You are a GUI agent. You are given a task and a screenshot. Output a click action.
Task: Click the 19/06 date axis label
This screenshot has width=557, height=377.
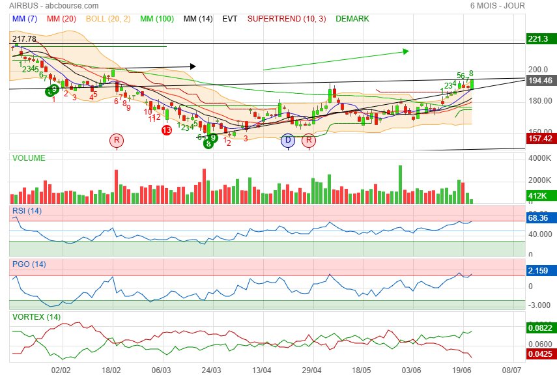pyautogui.click(x=462, y=370)
